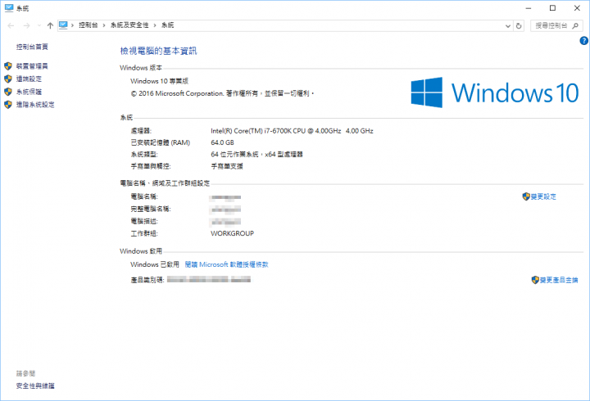
Task: Click shield icon next to 變更設定
Action: (526, 196)
